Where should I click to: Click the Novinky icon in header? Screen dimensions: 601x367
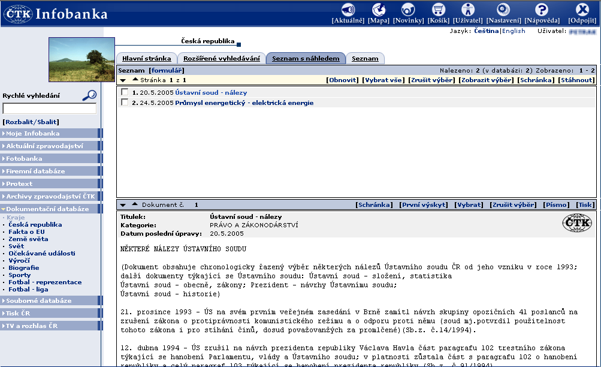[x=408, y=10]
